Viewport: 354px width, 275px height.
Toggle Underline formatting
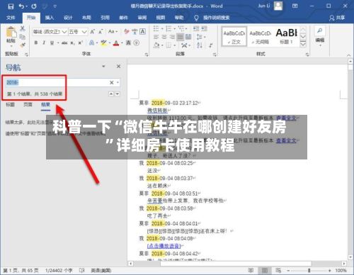(x=52, y=43)
